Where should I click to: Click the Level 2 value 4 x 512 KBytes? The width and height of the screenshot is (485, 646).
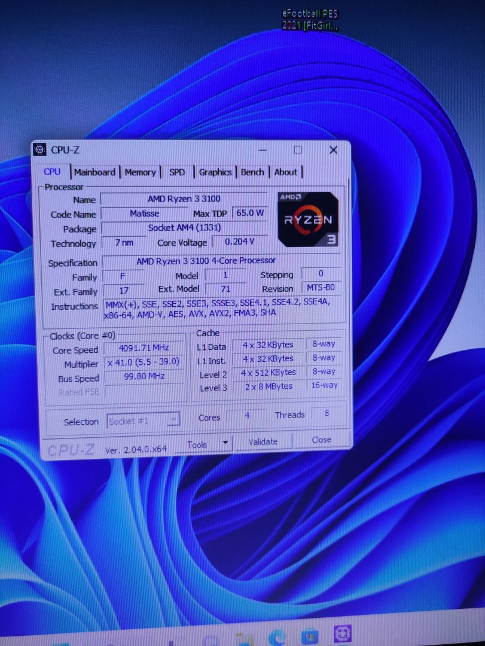[269, 373]
